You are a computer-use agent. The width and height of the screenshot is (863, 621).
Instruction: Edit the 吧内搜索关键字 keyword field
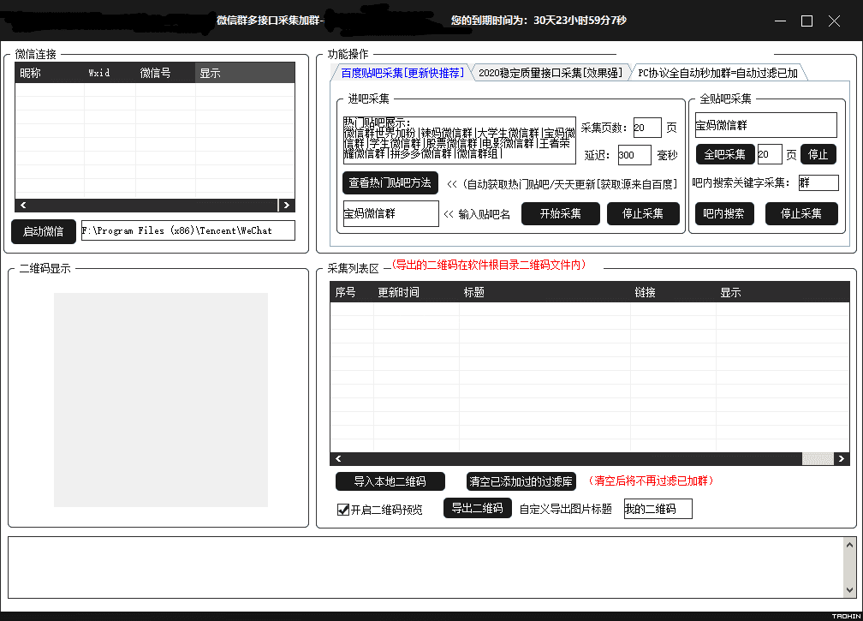pyautogui.click(x=818, y=182)
